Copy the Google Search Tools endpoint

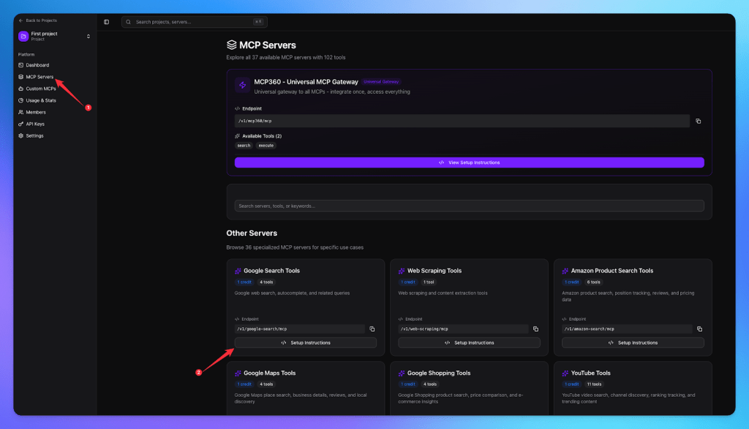coord(371,329)
